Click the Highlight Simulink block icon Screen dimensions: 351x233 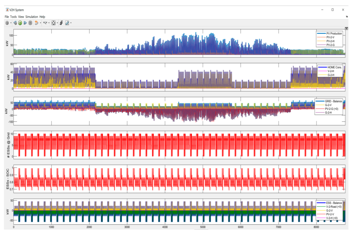point(36,23)
